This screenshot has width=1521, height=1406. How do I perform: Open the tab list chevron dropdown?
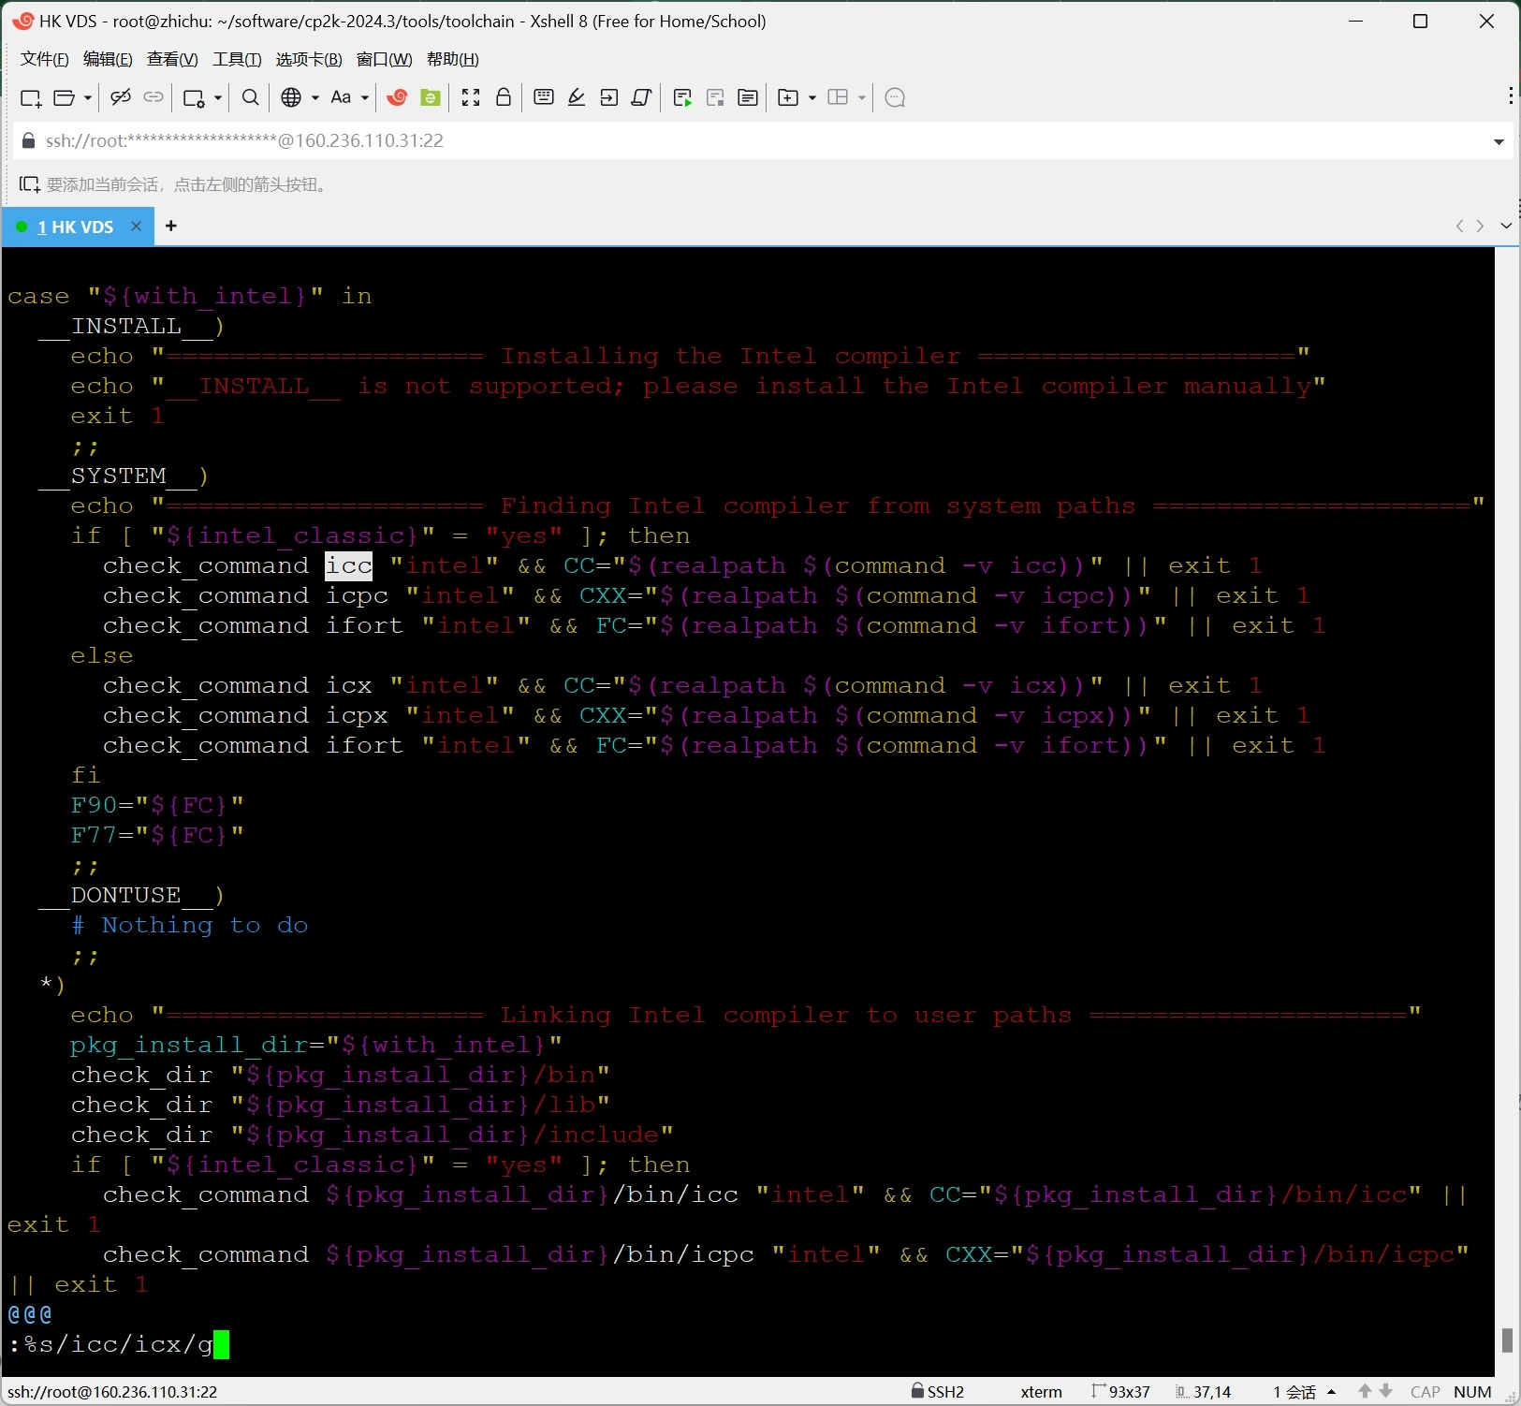pyautogui.click(x=1506, y=226)
